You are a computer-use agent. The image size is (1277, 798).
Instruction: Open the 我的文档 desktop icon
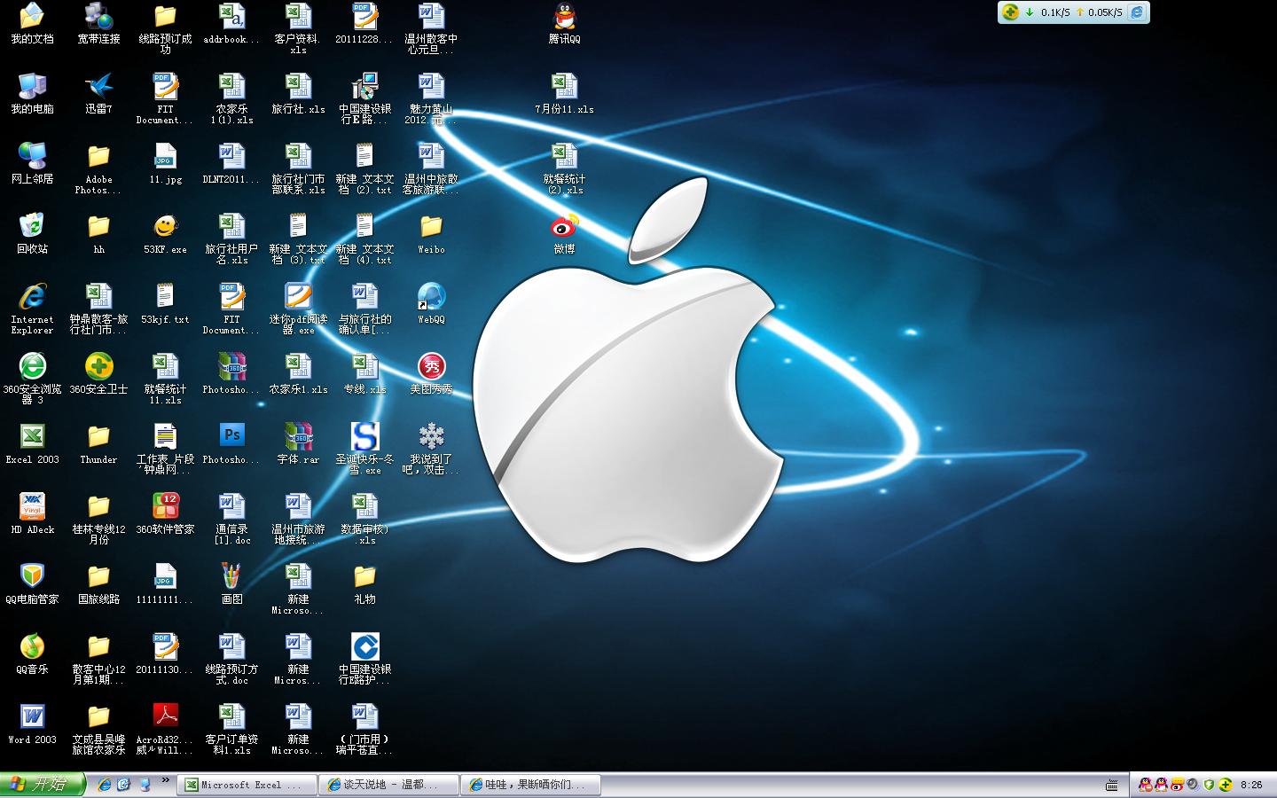point(32,24)
